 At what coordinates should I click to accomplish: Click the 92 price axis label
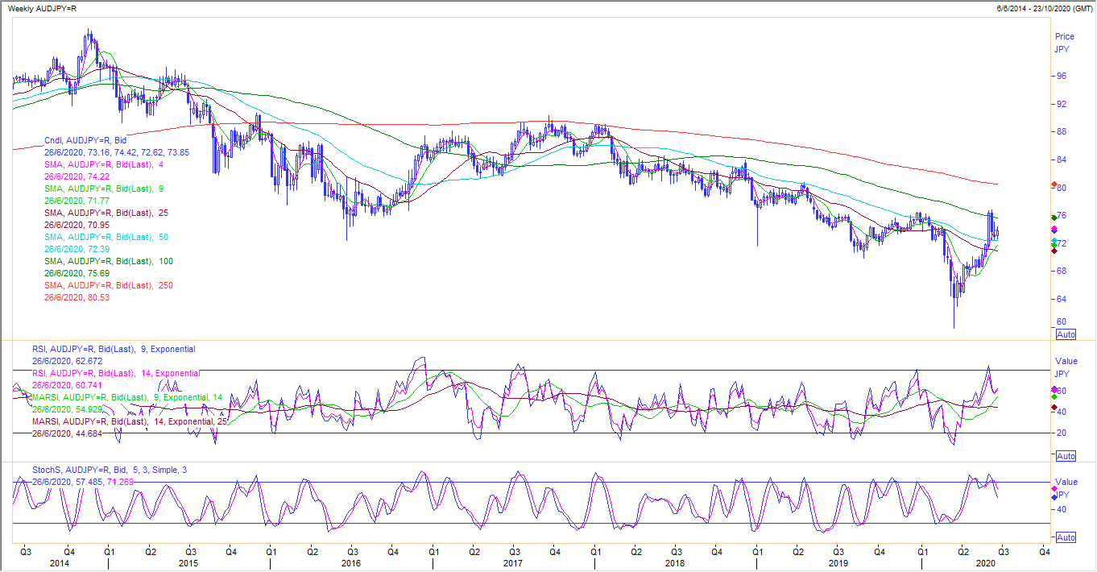(1061, 104)
